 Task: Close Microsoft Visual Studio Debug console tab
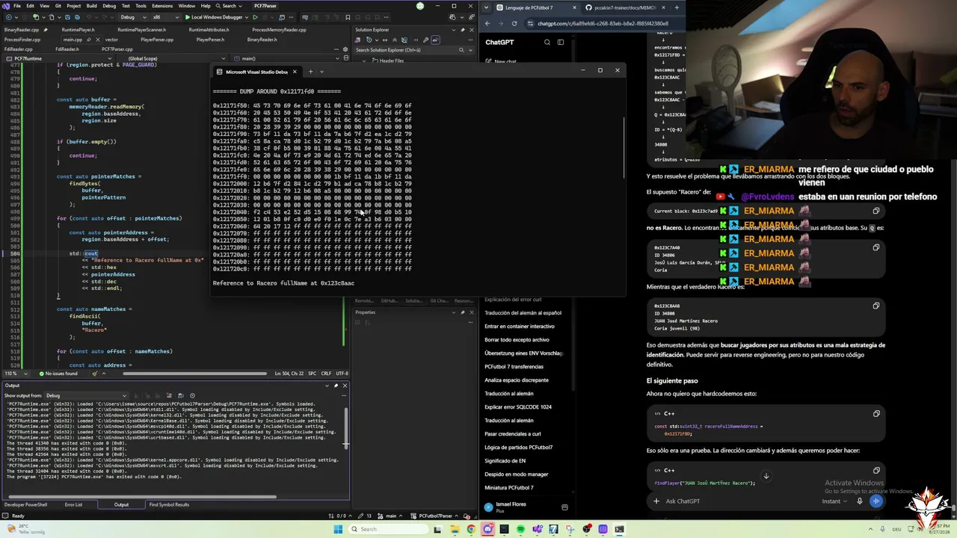point(295,72)
